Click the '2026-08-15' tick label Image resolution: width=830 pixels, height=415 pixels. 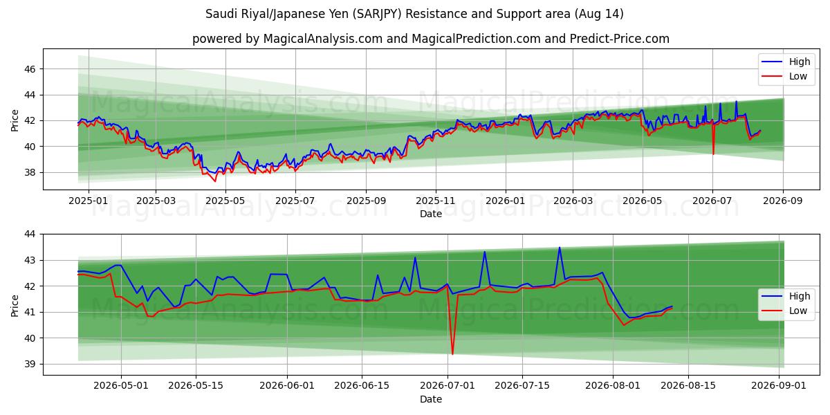[688, 386]
